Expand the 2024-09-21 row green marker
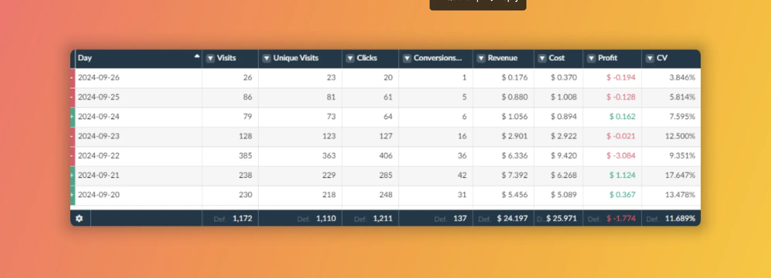This screenshot has height=278, width=771. [x=72, y=175]
